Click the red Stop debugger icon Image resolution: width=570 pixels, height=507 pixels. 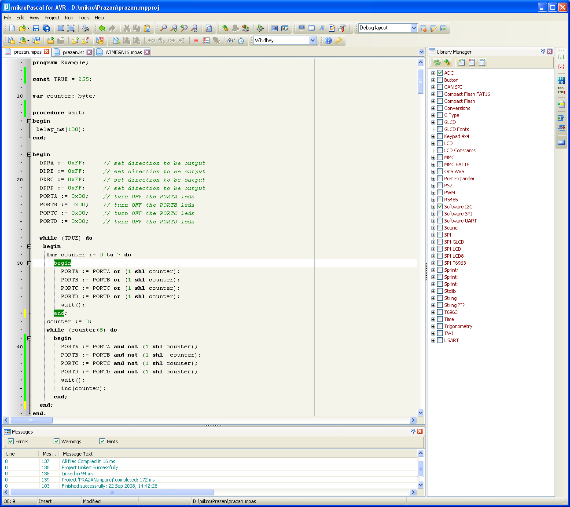pyautogui.click(x=196, y=40)
